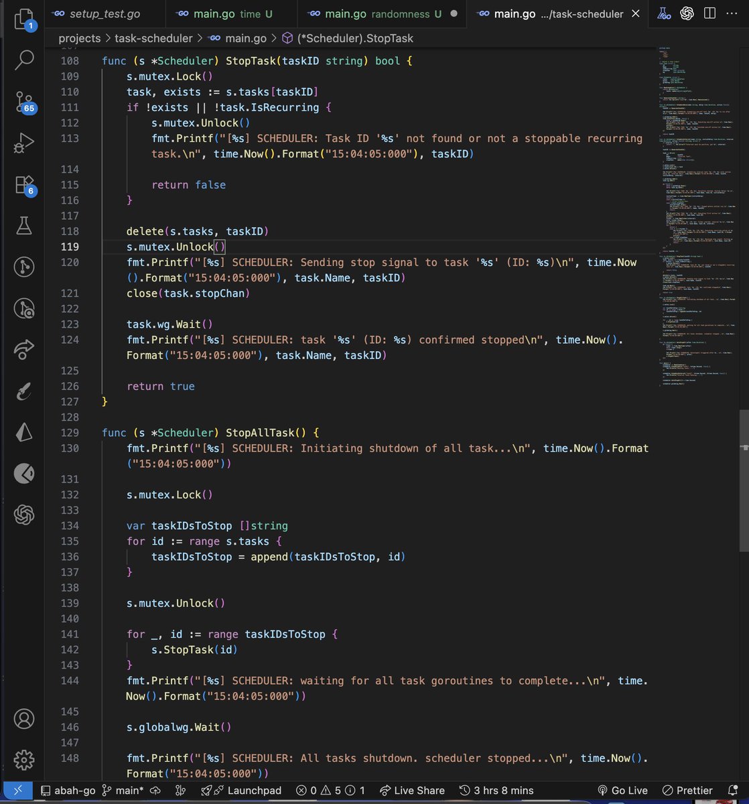Click the StopAllTask function name on line 129

pos(260,433)
